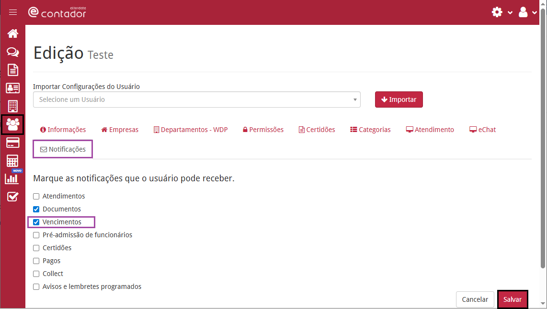Check the Collect notification checkbox
The height and width of the screenshot is (309, 547).
(x=36, y=274)
